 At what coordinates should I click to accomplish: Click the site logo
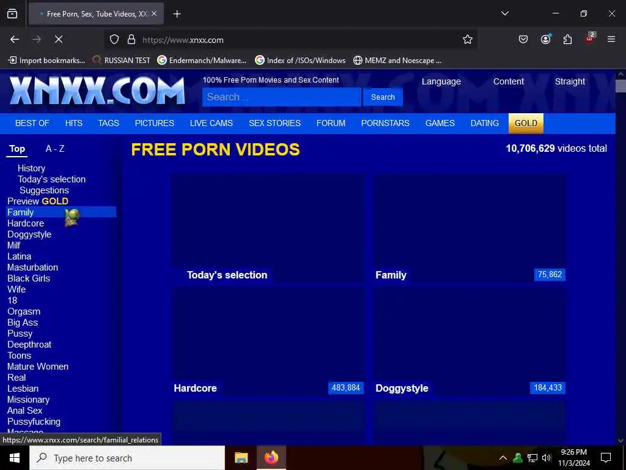pos(97,91)
